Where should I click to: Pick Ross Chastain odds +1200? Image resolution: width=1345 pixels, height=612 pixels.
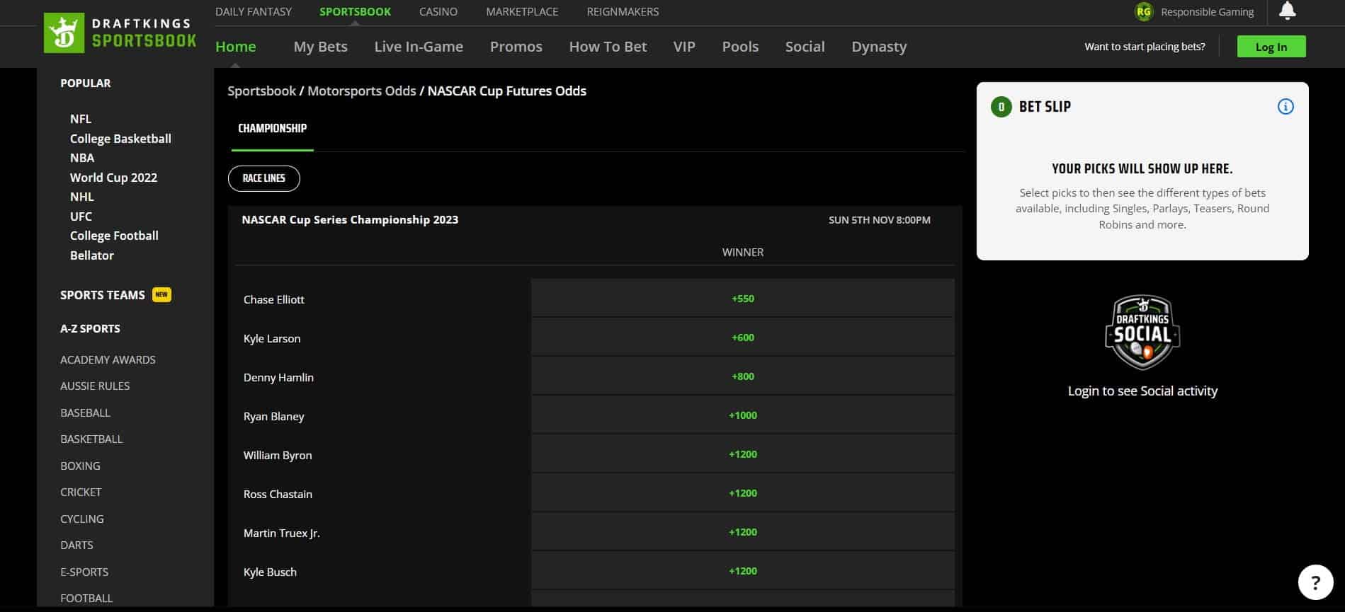(743, 493)
